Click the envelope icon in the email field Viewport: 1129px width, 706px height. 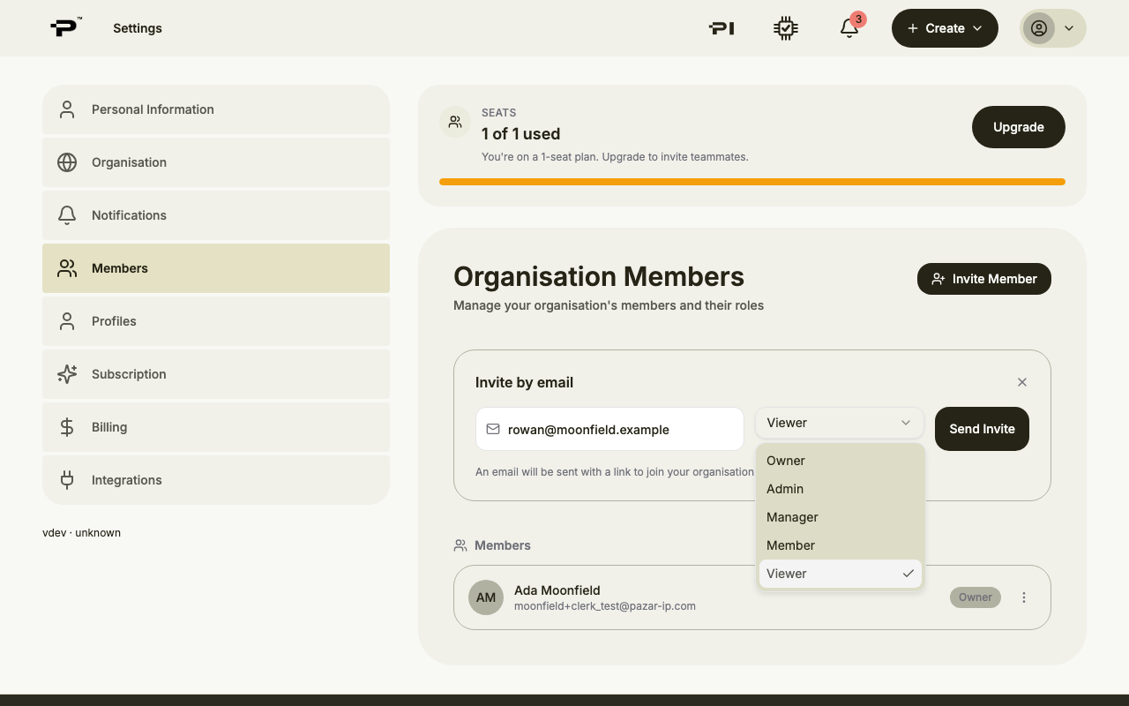point(493,429)
